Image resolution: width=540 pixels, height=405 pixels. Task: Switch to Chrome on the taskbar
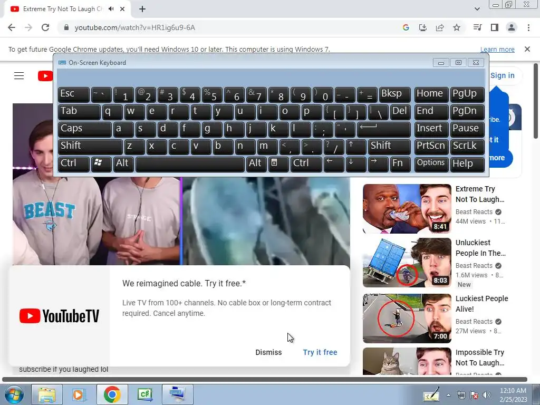pyautogui.click(x=112, y=394)
